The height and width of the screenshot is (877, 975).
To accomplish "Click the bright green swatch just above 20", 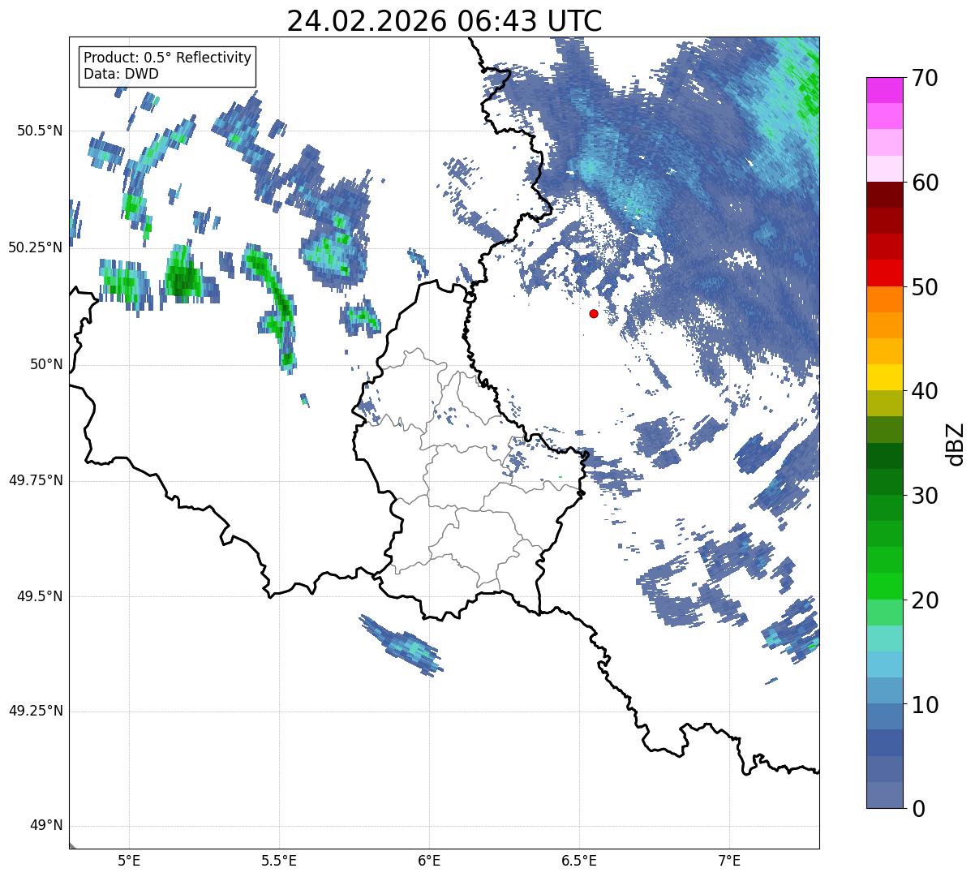I will [x=884, y=586].
